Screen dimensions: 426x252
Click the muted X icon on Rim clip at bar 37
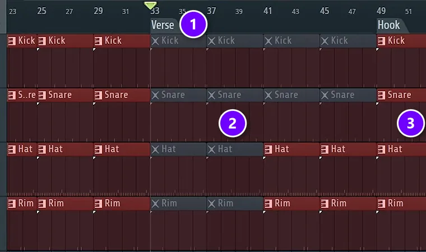tap(212, 204)
